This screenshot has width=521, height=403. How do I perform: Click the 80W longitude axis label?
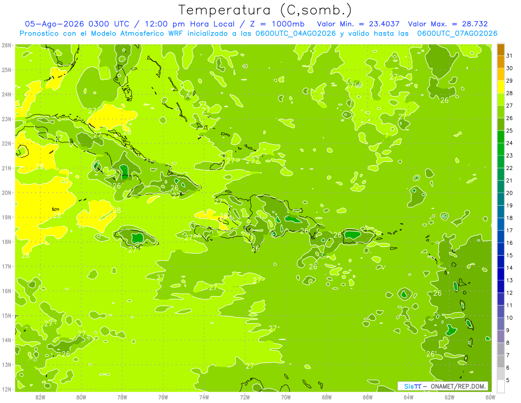(81, 397)
